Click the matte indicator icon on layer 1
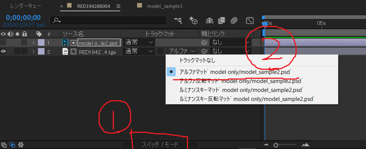366x149 pixels. (73, 42)
